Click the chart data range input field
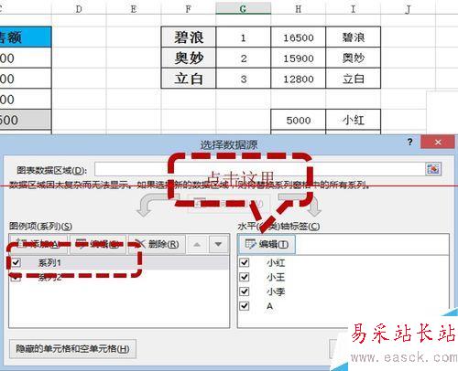This screenshot has height=371, width=458. 259,169
